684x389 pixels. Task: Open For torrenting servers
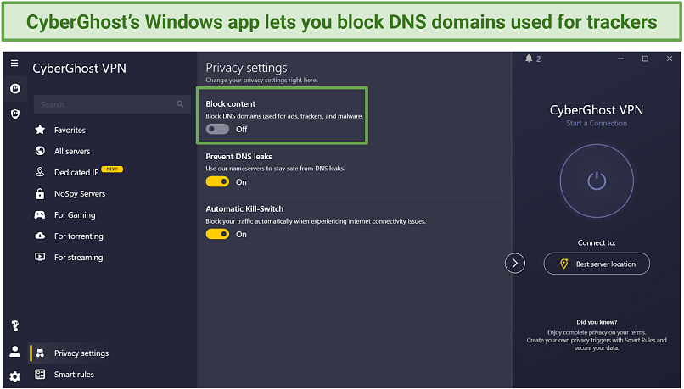click(x=79, y=236)
